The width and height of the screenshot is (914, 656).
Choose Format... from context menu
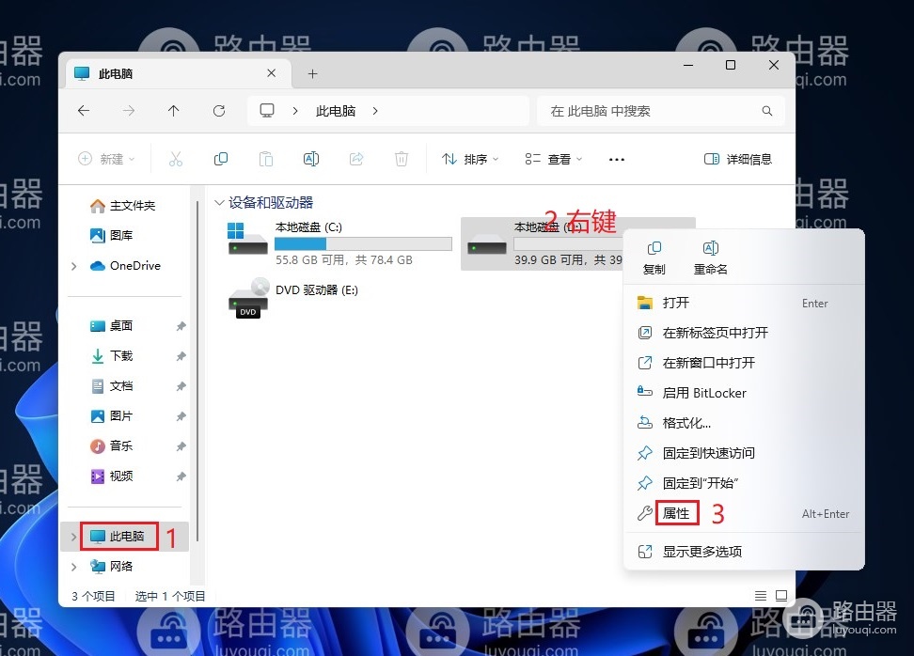point(744,423)
